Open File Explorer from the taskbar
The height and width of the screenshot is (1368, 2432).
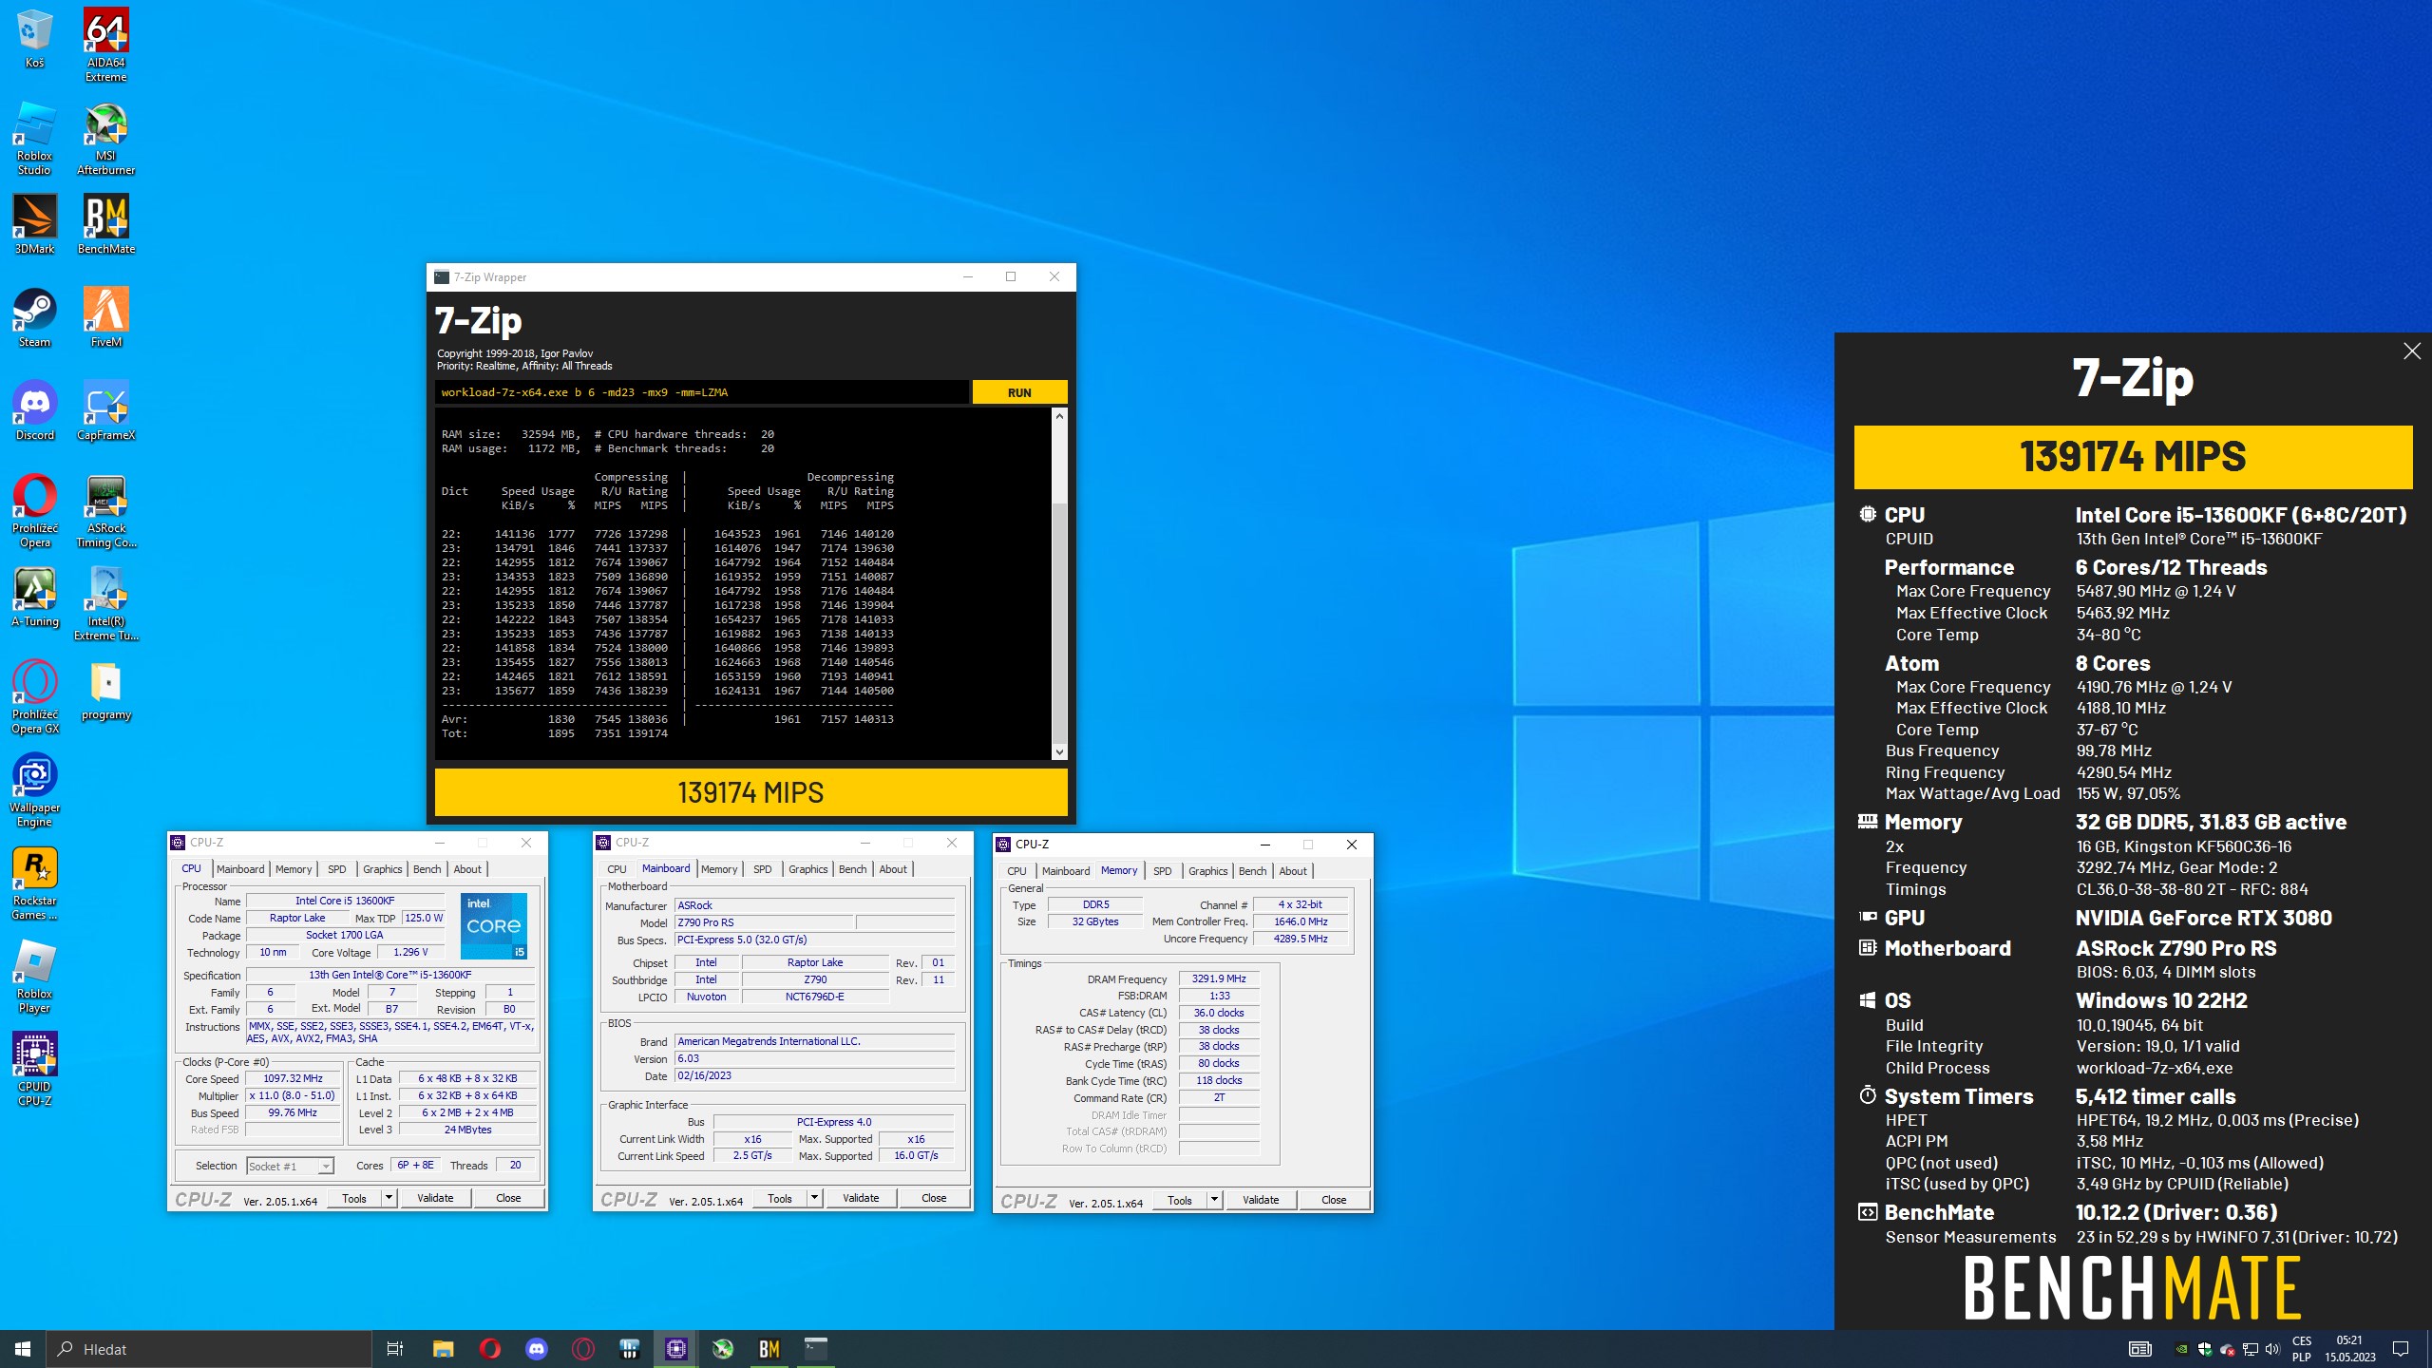pyautogui.click(x=443, y=1349)
